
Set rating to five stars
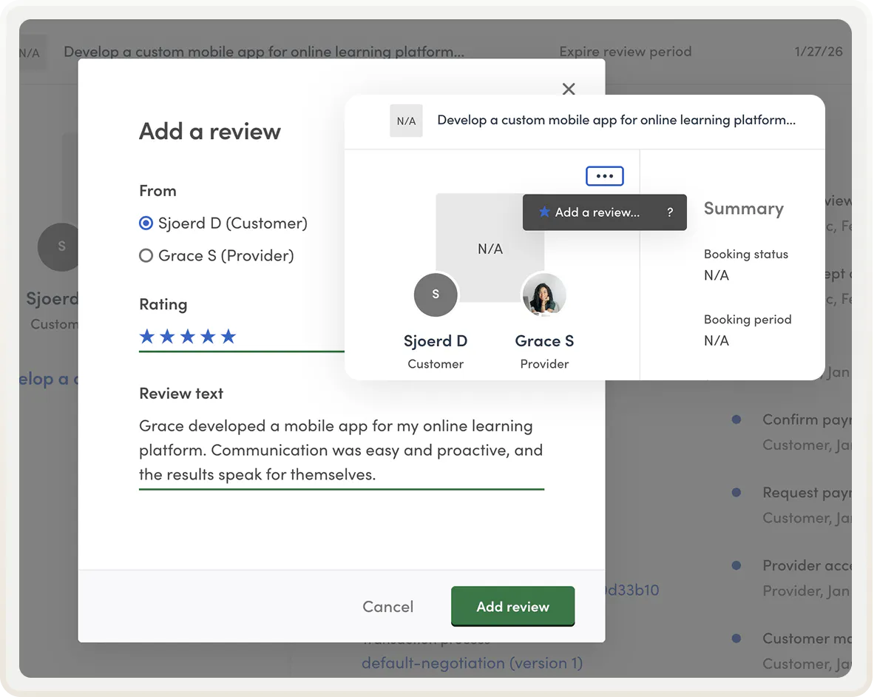[x=228, y=337]
